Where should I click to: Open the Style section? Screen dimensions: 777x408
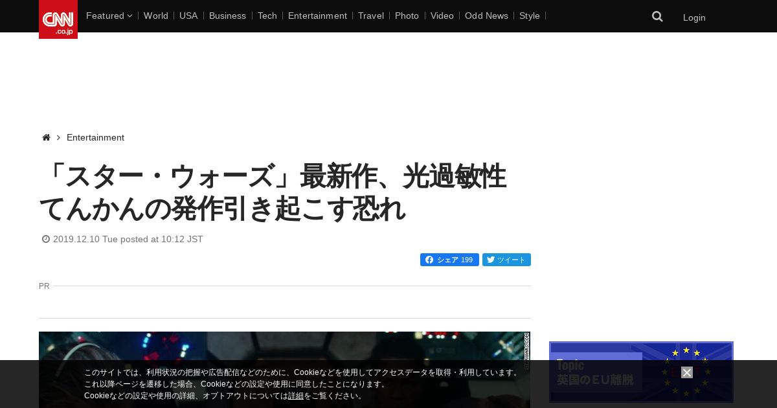tap(530, 16)
